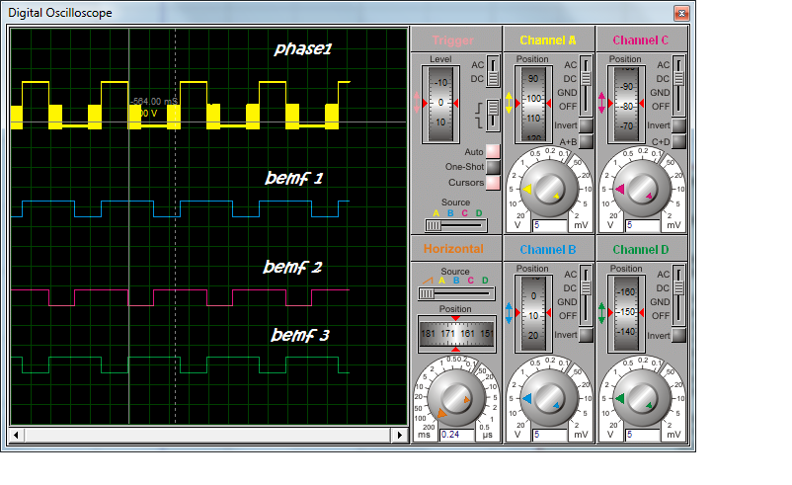Image resolution: width=792 pixels, height=485 pixels.
Task: Click Channel C position thumbwheel
Action: tap(626, 104)
